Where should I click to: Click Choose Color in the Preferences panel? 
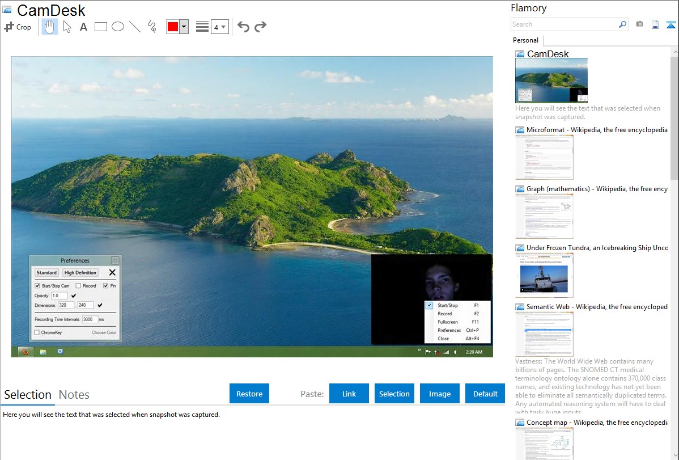(104, 332)
